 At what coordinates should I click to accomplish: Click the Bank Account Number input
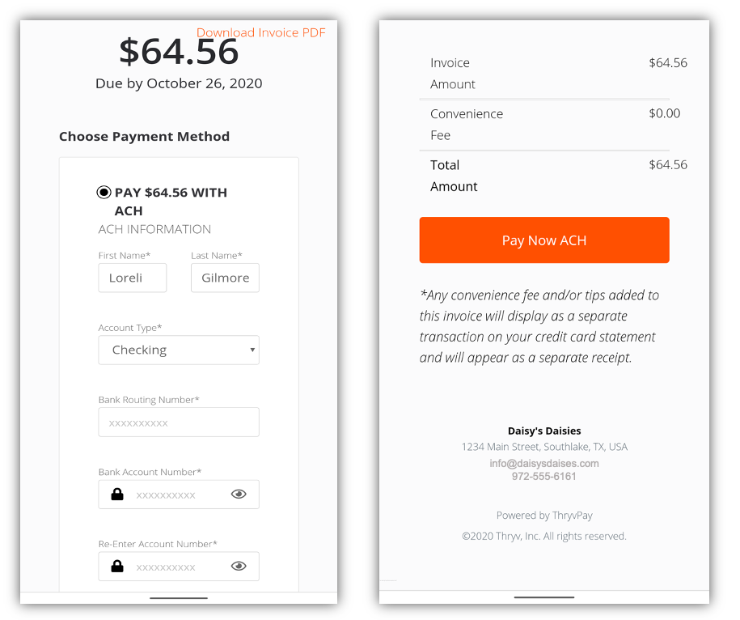pos(179,495)
